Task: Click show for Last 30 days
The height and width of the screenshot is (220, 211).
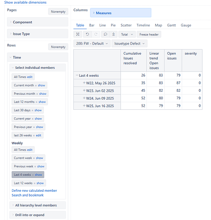Action: point(38,110)
